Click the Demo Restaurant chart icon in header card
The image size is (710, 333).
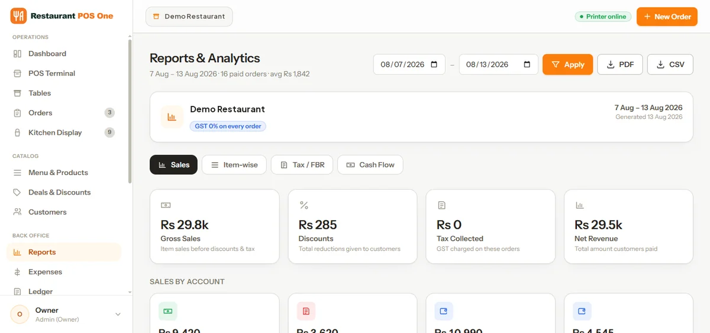172,117
